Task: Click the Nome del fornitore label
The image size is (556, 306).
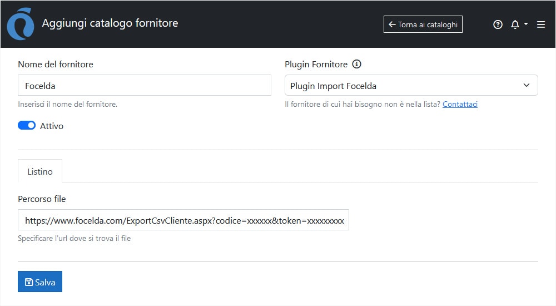Action: [x=56, y=65]
